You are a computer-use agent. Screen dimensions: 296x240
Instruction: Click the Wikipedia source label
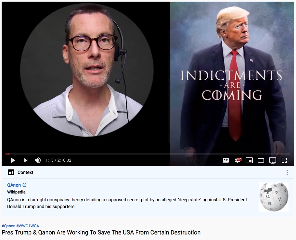click(x=16, y=192)
